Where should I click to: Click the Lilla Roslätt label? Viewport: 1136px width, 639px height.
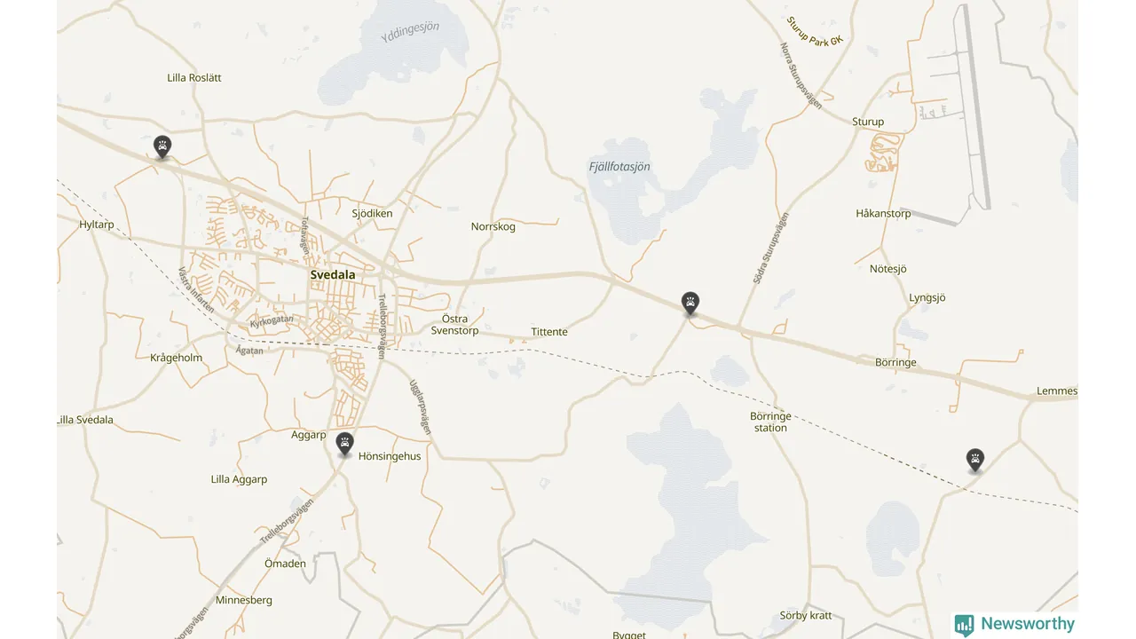(x=194, y=78)
